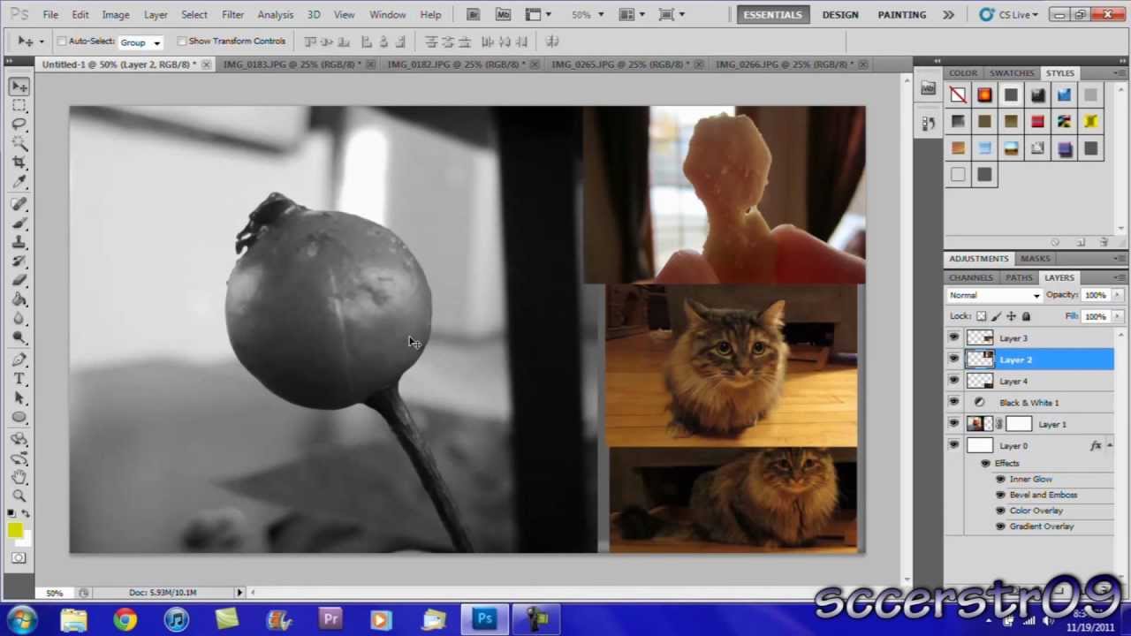The width and height of the screenshot is (1131, 636).
Task: Select the Clone Stamp tool
Action: point(19,243)
